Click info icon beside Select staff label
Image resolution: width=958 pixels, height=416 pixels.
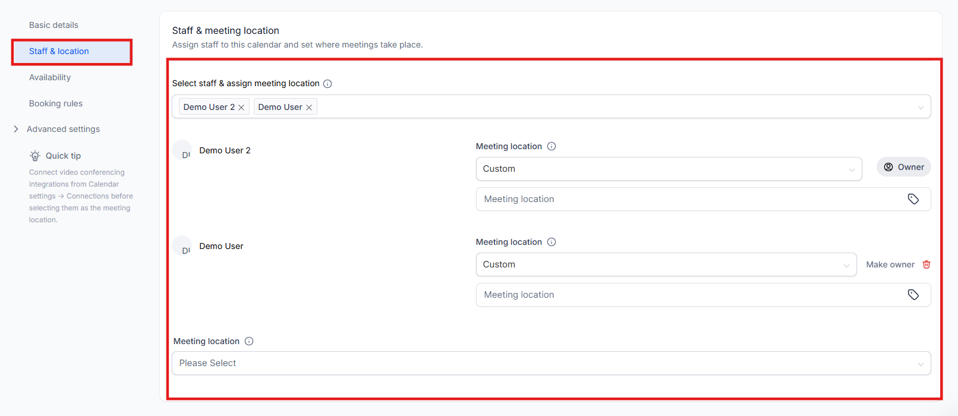[x=327, y=84]
